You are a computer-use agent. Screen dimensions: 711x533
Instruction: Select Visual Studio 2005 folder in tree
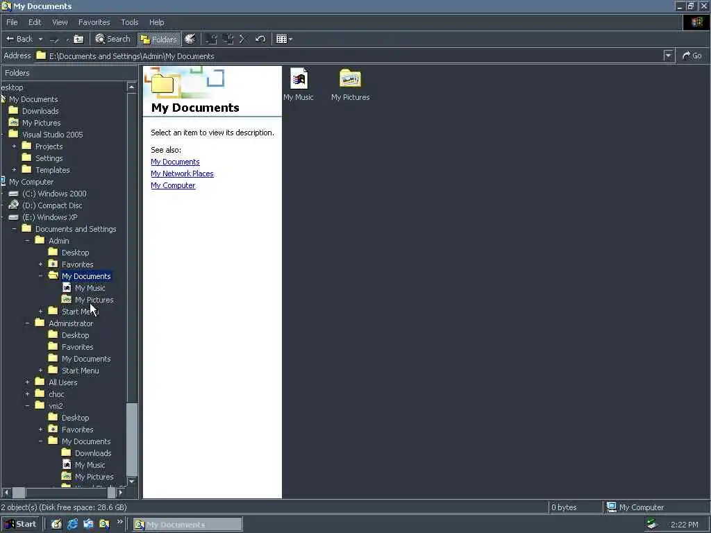pyautogui.click(x=52, y=135)
